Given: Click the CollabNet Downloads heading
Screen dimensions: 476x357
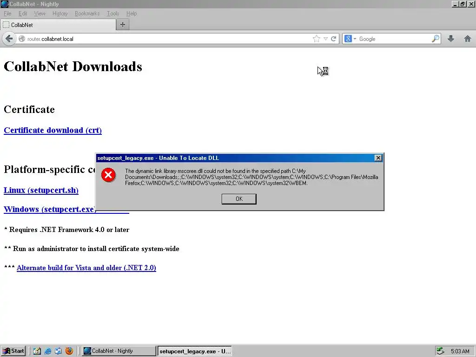Looking at the screenshot, I should click(x=73, y=66).
